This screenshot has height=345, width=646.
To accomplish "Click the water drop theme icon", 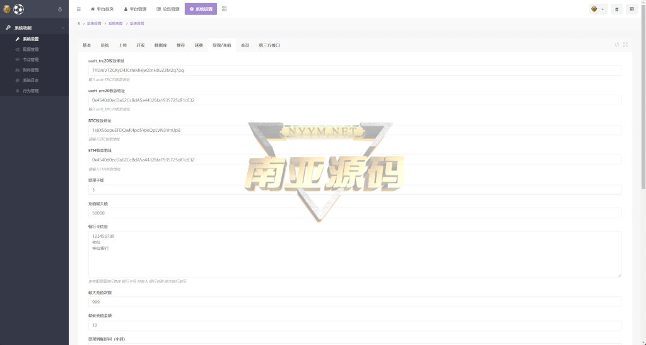I will (60, 9).
